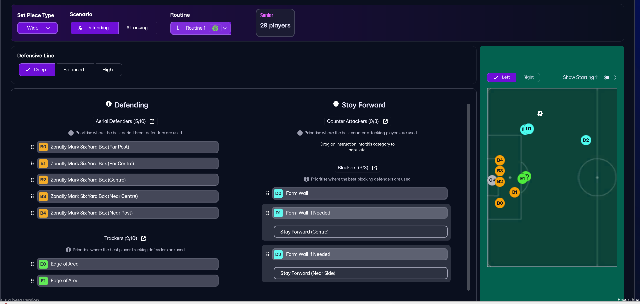This screenshot has width=640, height=304.
Task: Click info icon beside Stay Forward heading
Action: [x=336, y=104]
